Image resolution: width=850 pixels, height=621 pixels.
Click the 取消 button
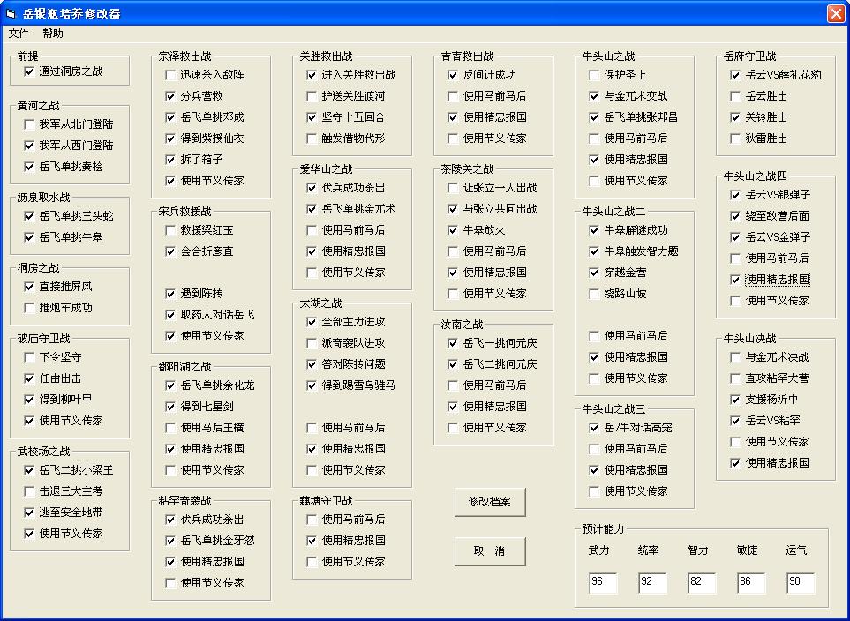[490, 551]
